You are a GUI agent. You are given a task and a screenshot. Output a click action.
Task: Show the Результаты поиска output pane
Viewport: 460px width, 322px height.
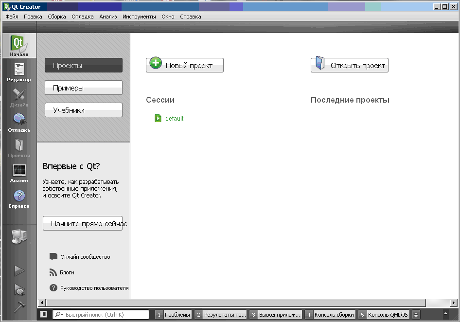point(221,315)
